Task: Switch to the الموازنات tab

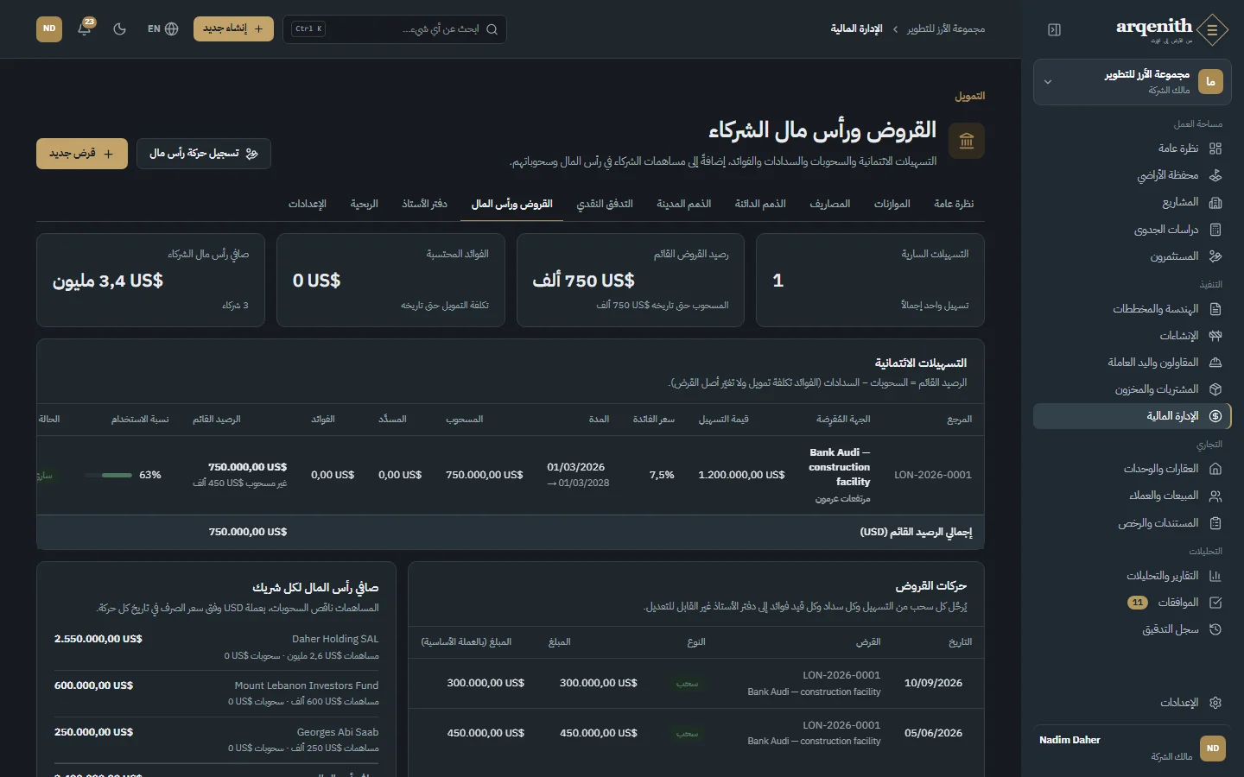Action: pos(892,204)
